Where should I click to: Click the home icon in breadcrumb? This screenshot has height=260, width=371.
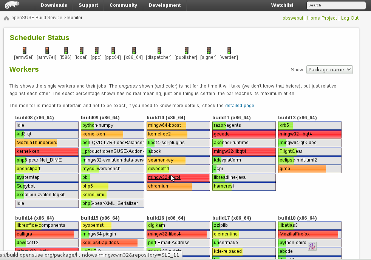6,18
